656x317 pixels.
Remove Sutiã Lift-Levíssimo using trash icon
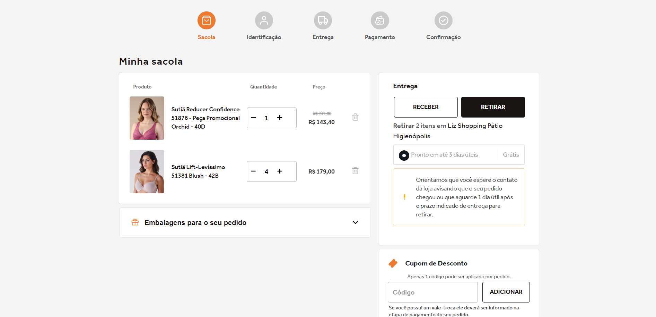click(355, 171)
